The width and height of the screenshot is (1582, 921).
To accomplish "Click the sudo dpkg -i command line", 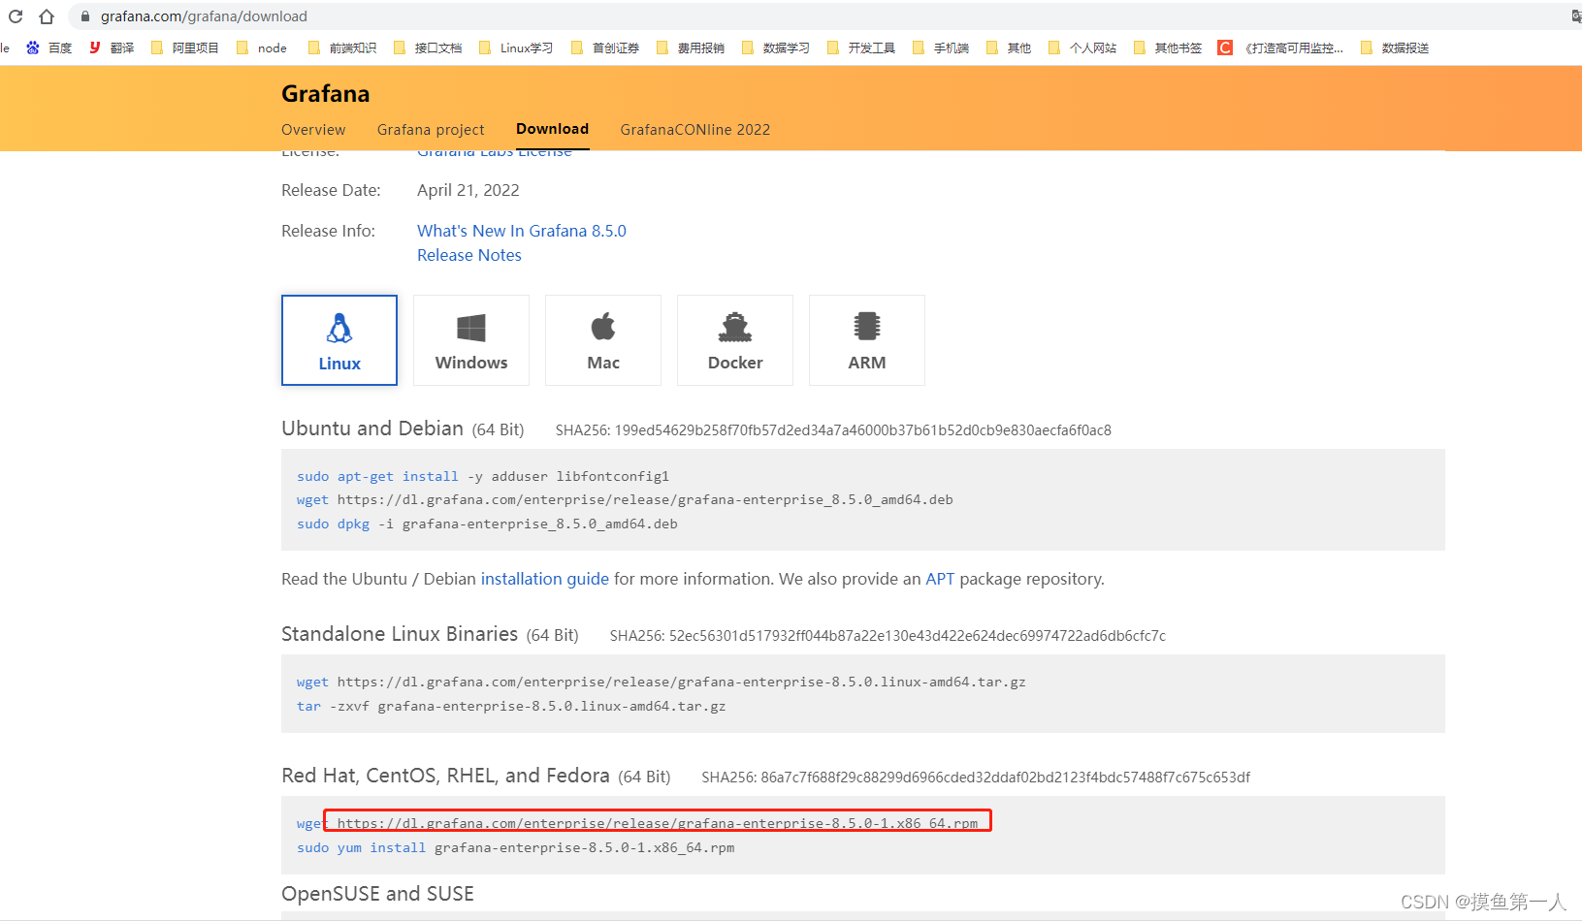I will [x=487, y=524].
